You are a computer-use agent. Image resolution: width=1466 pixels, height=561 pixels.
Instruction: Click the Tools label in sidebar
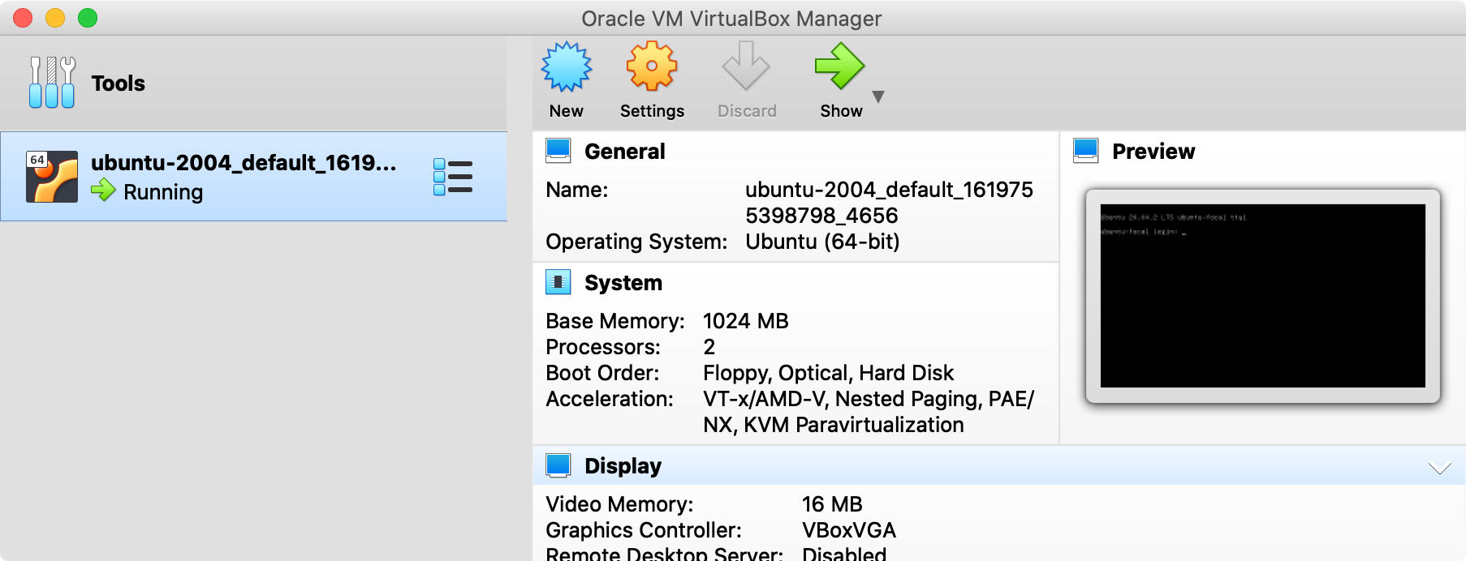coord(118,84)
